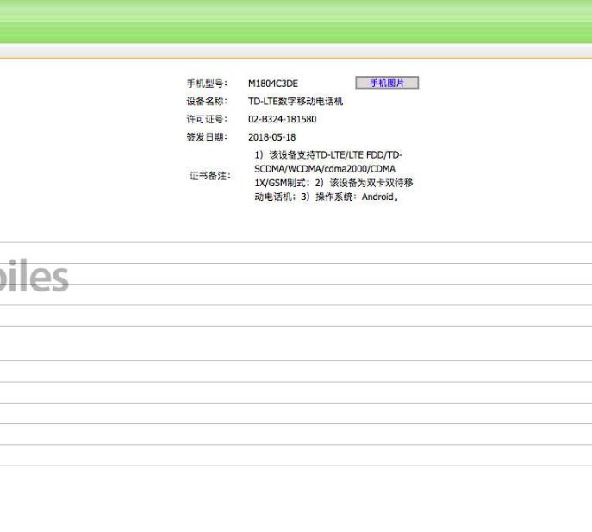Click the 设备名称 label
This screenshot has height=532, width=592.
[207, 102]
